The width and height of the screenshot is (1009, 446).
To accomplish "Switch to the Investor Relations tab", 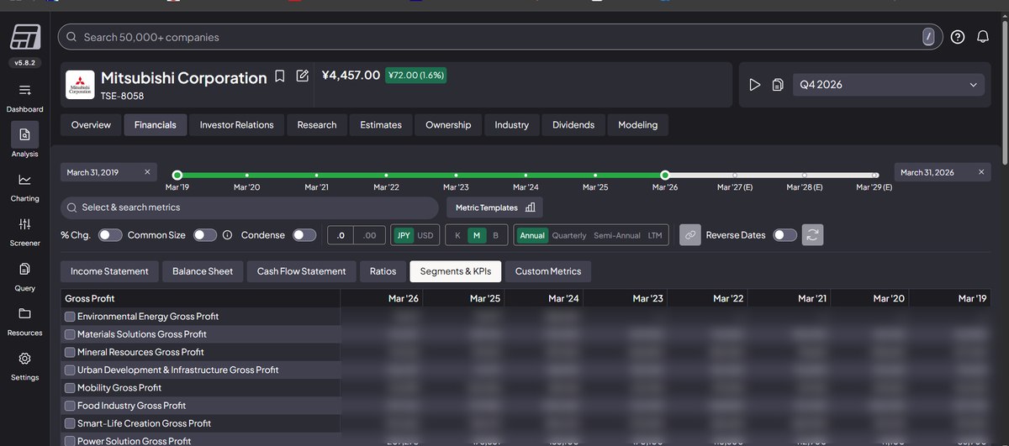I will (236, 125).
